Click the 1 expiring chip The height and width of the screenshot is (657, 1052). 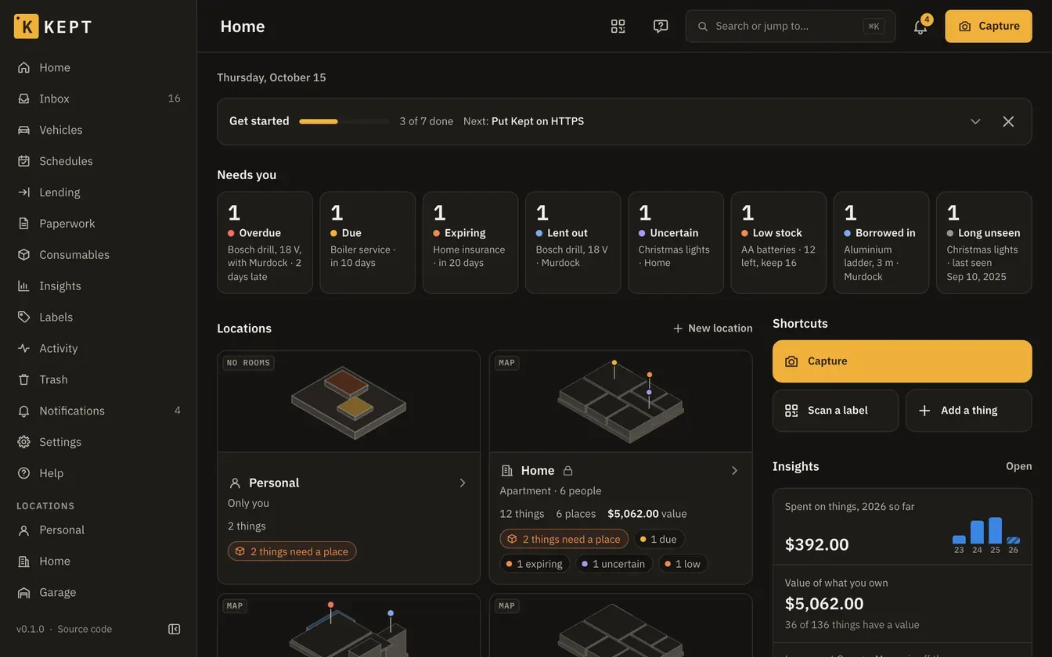(535, 564)
